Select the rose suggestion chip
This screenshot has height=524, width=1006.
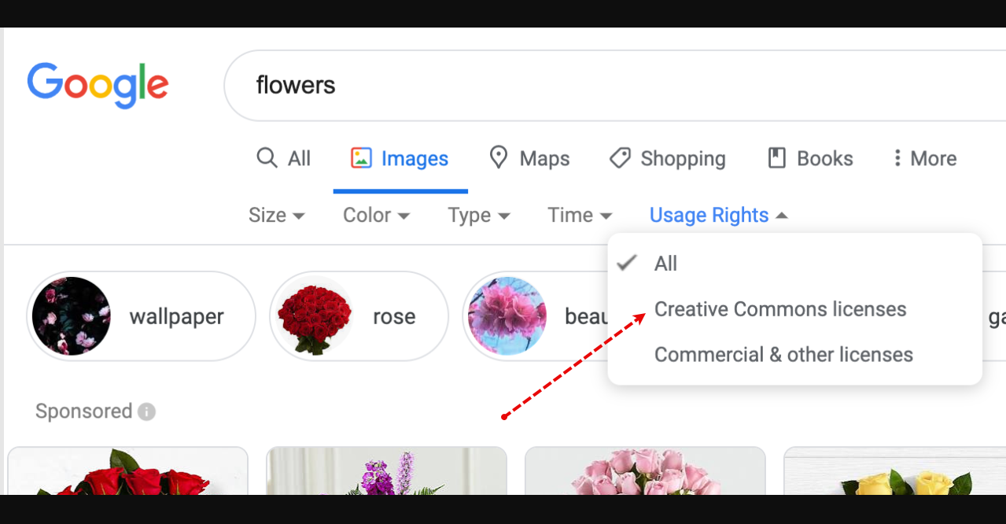(359, 316)
